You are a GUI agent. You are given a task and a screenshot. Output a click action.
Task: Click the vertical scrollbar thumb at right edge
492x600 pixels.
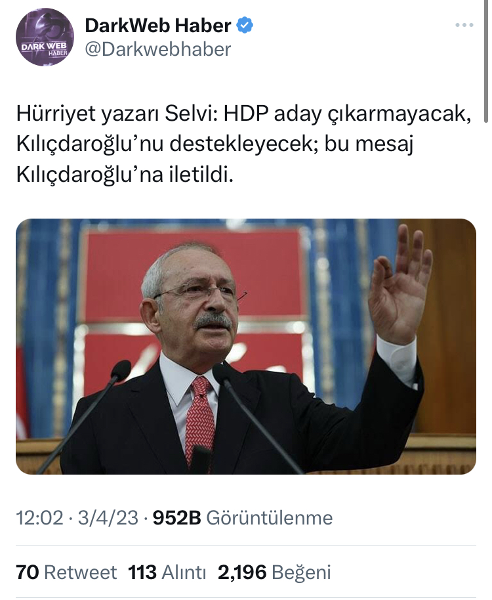[x=486, y=61]
